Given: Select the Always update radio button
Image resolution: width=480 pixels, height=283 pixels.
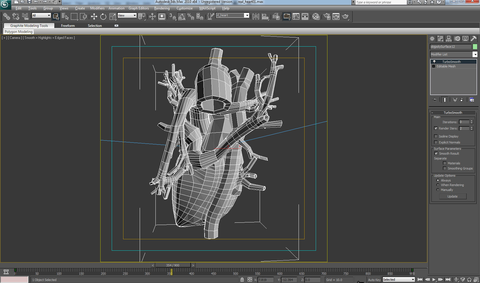Looking at the screenshot, I should (x=438, y=180).
